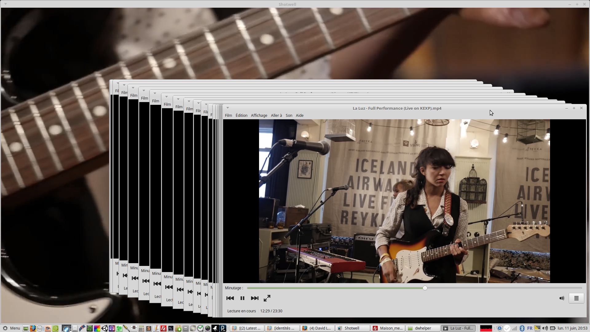Switch to the dwhelper taskbar window
Image resolution: width=590 pixels, height=332 pixels.
pyautogui.click(x=423, y=328)
